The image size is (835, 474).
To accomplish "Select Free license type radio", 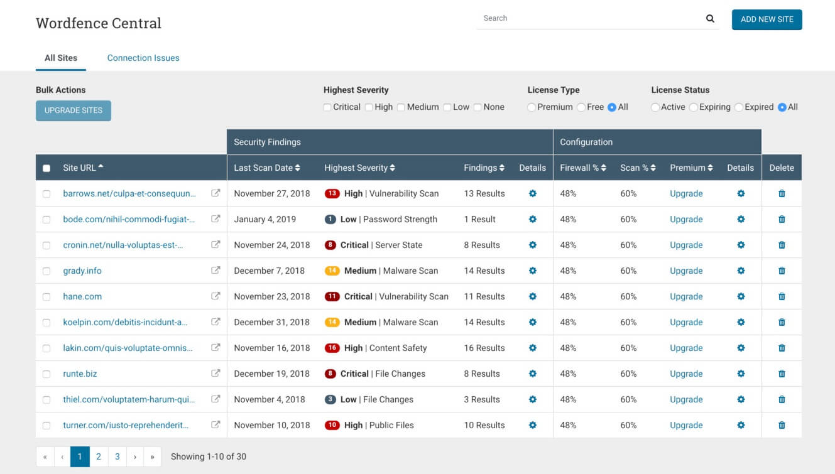I will click(581, 107).
